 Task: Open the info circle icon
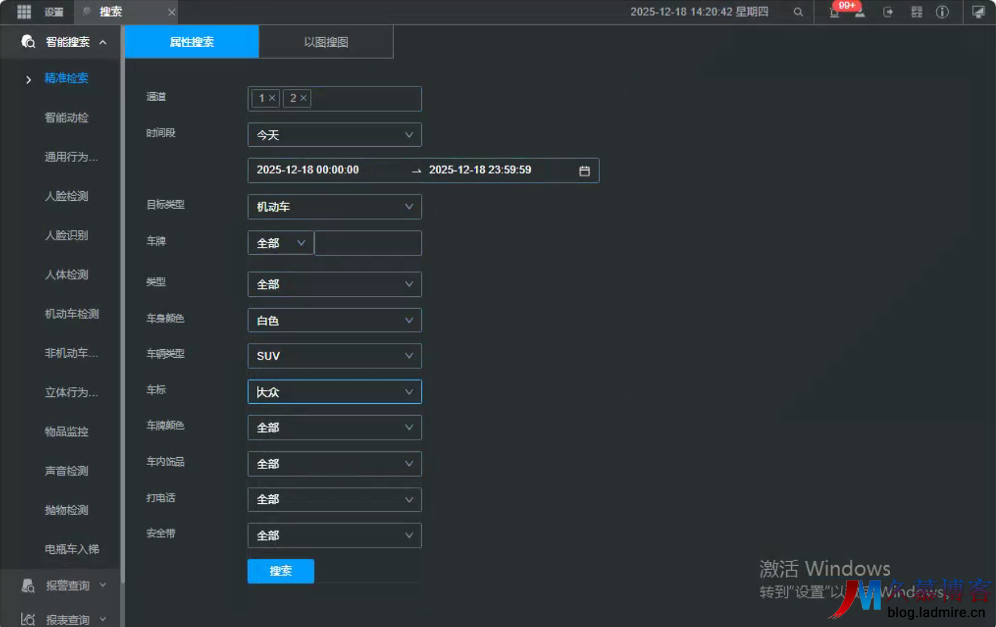pyautogui.click(x=943, y=12)
